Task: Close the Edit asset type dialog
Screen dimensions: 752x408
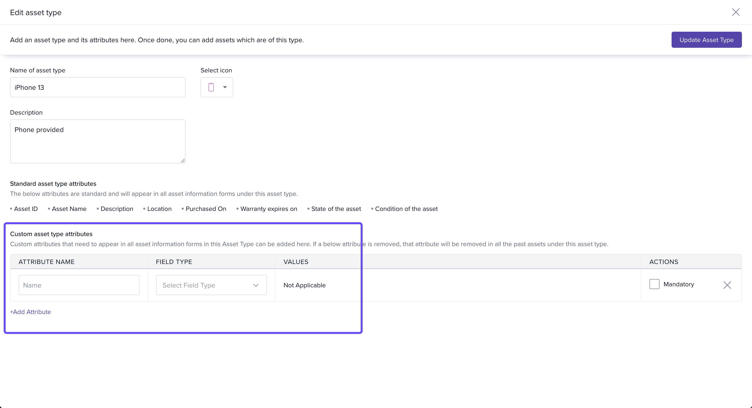Action: tap(735, 12)
